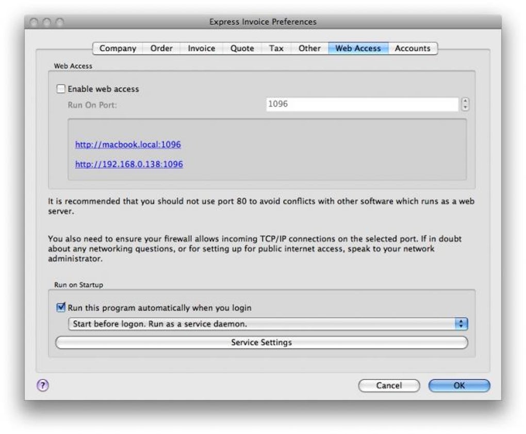Open the macbook.local:1096 link
This screenshot has width=526, height=434.
[x=128, y=144]
